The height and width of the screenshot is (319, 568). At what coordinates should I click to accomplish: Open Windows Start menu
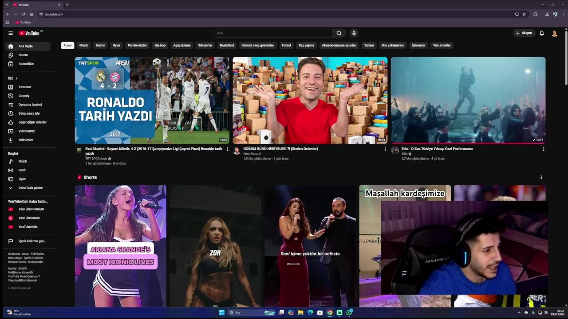[x=222, y=312]
